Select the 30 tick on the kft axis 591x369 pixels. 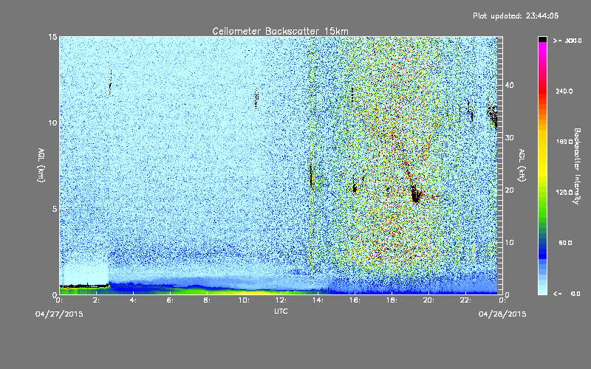click(x=509, y=138)
